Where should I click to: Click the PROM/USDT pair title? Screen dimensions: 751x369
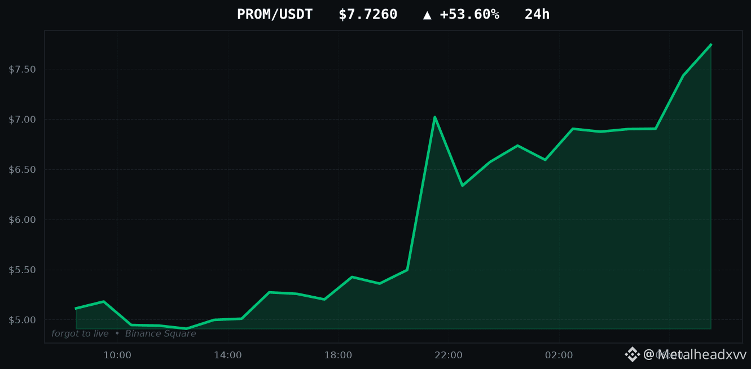274,15
